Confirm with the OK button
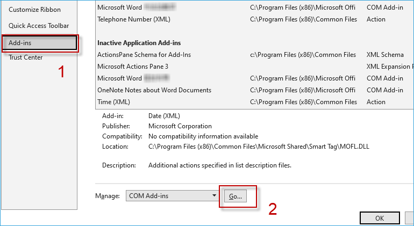This screenshot has height=226, width=414. (x=380, y=218)
